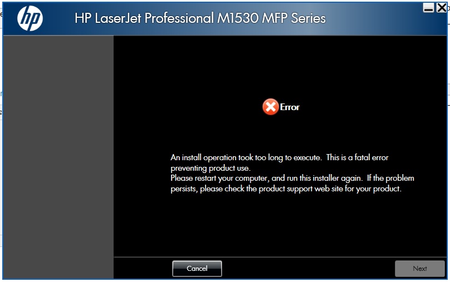Minimize the HP installer window
Screen dimensions: 450x282
428,8
